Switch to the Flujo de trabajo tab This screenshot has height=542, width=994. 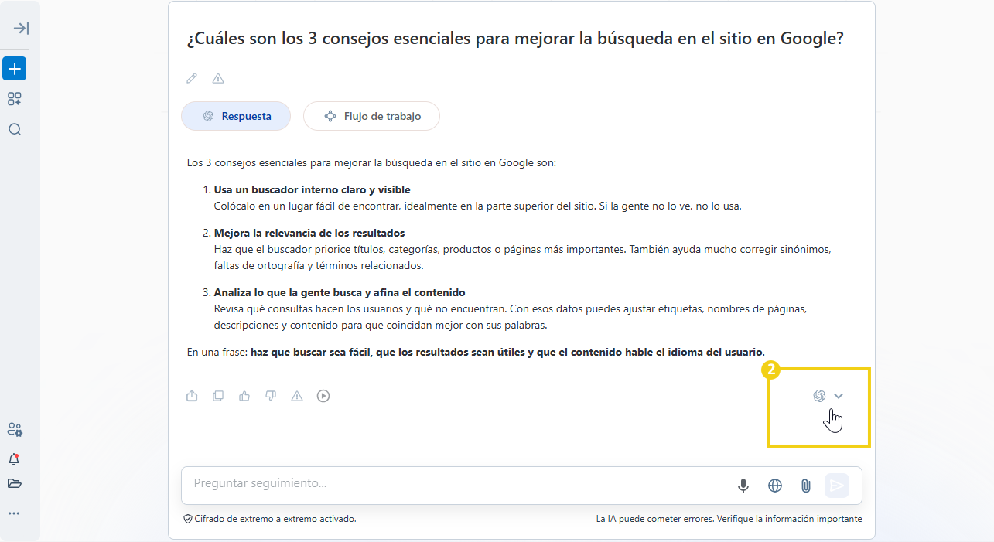point(371,116)
